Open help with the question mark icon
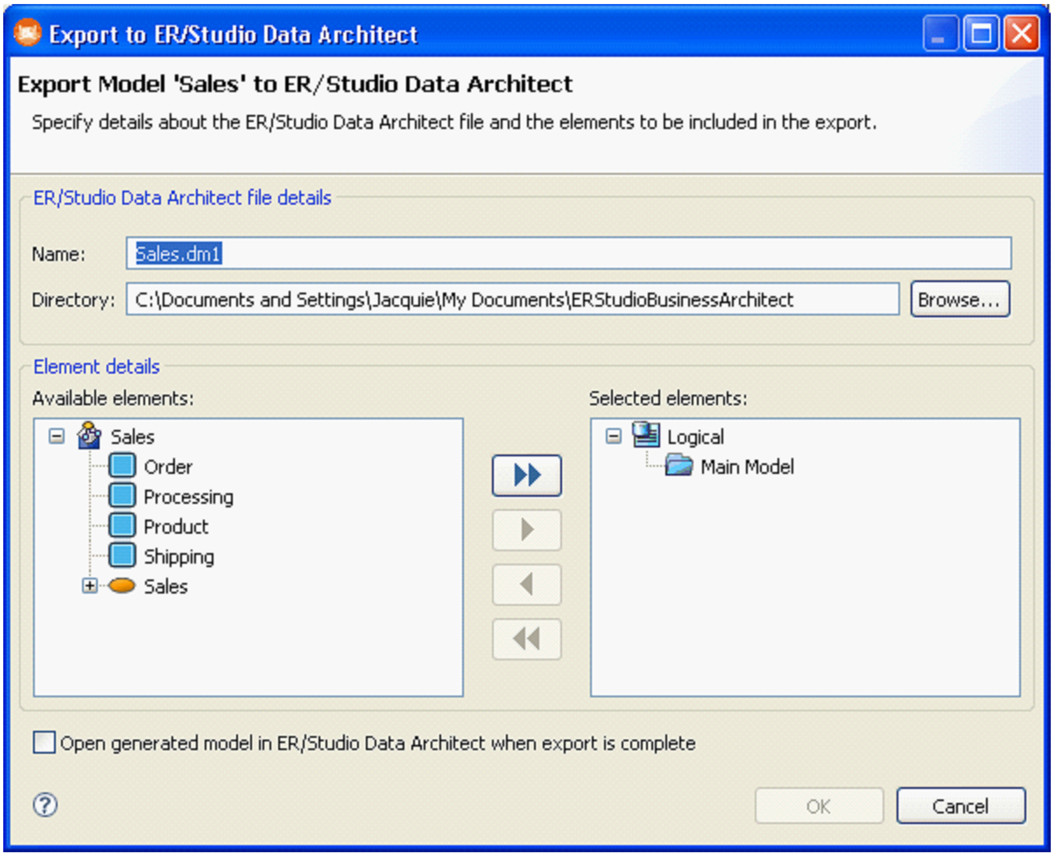Image resolution: width=1054 pixels, height=853 pixels. [x=45, y=805]
